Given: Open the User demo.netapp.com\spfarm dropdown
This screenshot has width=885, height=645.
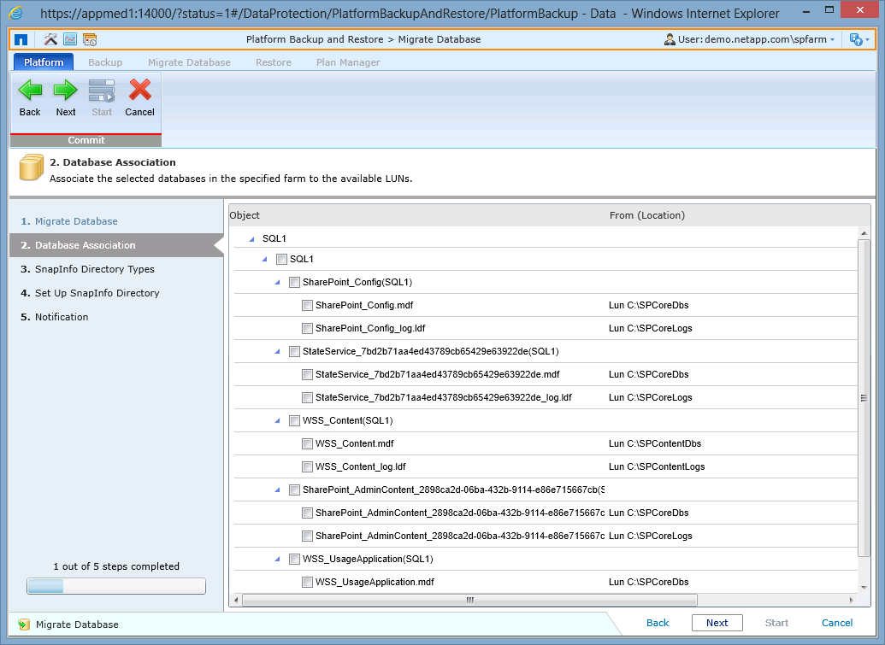Looking at the screenshot, I should click(750, 39).
